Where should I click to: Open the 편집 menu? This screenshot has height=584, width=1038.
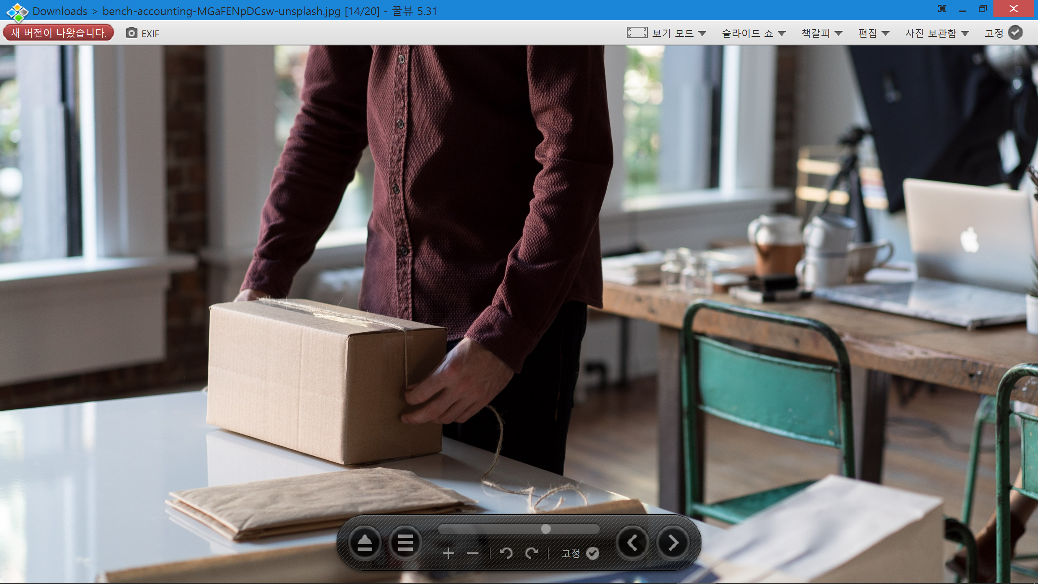pos(868,33)
